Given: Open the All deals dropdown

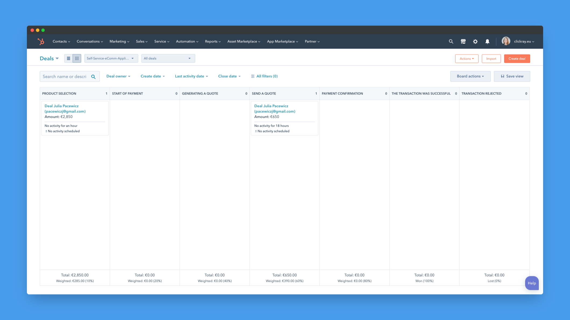Looking at the screenshot, I should point(168,58).
